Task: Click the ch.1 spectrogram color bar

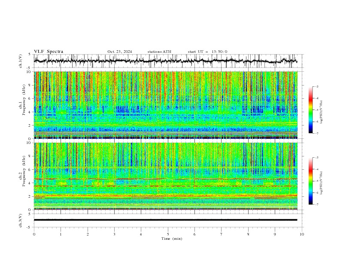Action: 310,110
